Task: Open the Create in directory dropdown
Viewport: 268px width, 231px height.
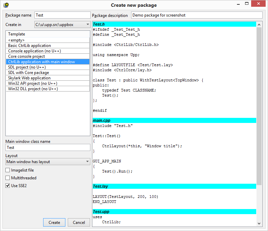Action: coord(87,25)
